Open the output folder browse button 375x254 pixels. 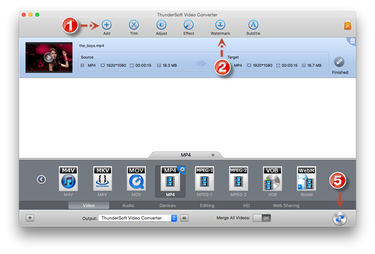pos(184,218)
